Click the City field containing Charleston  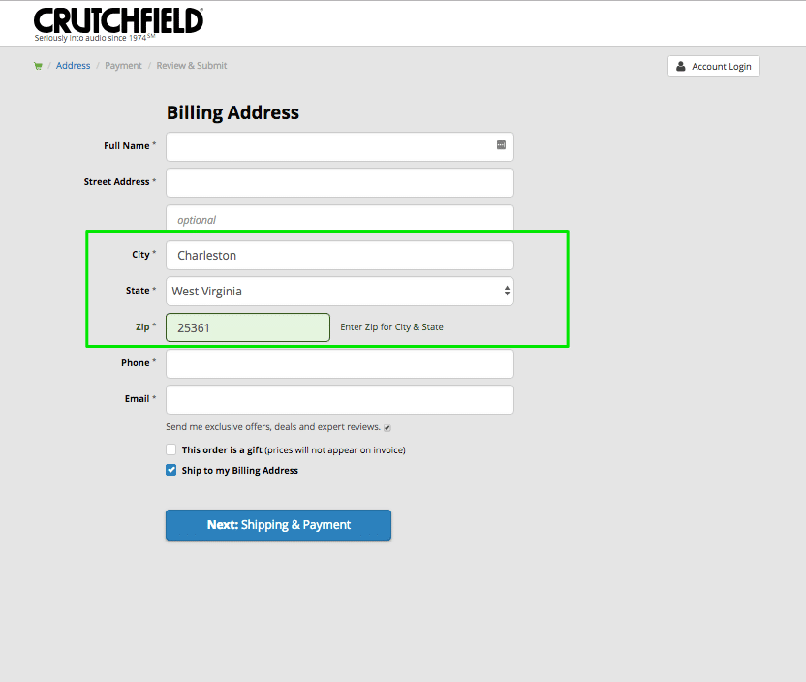[x=340, y=256]
